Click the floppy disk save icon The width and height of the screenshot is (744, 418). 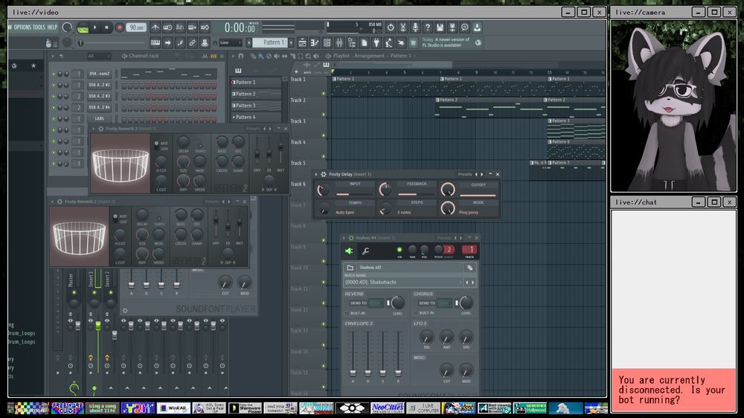point(440,28)
